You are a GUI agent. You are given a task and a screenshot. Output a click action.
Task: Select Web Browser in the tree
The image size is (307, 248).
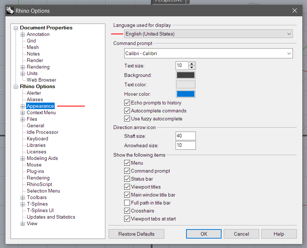tap(42, 80)
